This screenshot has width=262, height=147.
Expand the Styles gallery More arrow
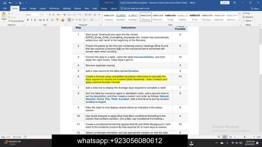pos(239,20)
